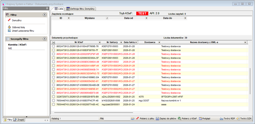The width and height of the screenshot is (255, 124).
Task: Click the Twórz DZK icon
Action: (238, 119)
